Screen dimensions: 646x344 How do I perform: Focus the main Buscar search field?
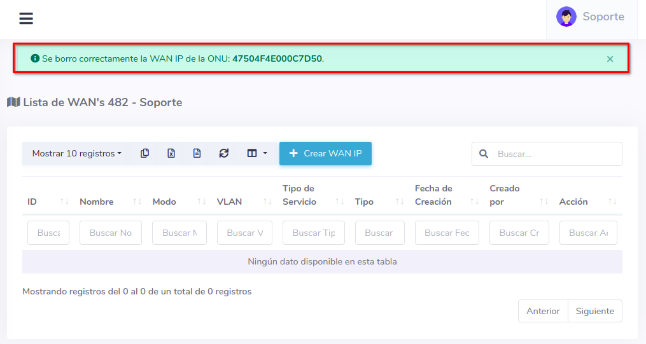click(x=556, y=154)
